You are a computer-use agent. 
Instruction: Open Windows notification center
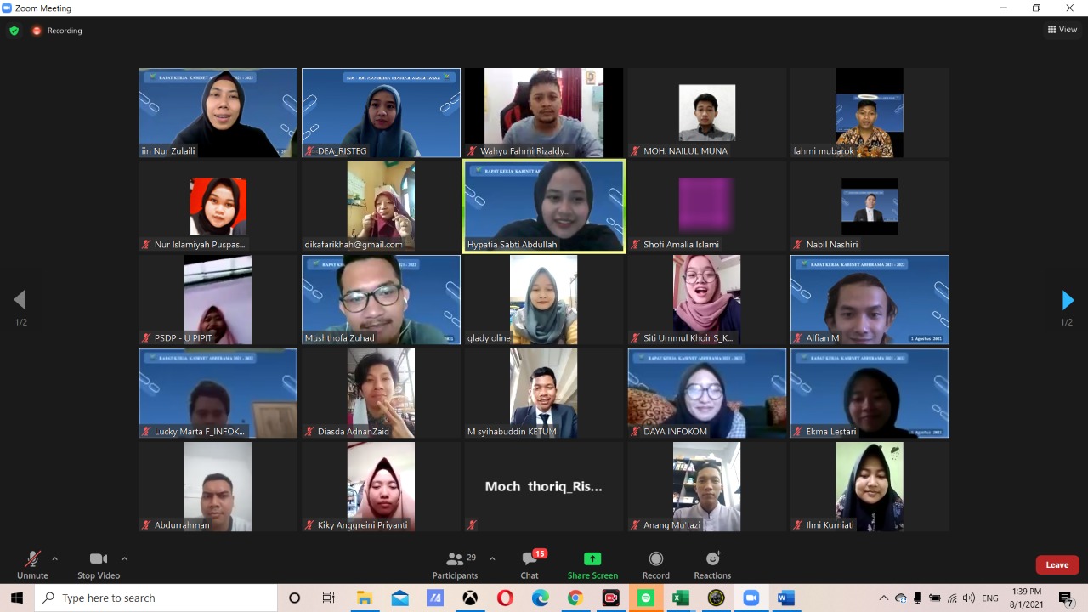click(x=1066, y=598)
